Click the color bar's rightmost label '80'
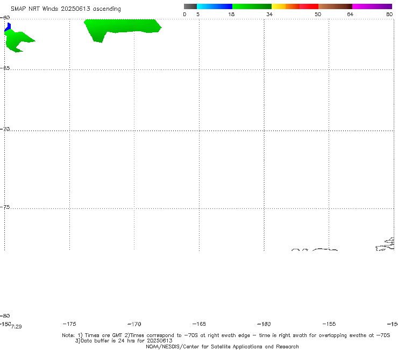The width and height of the screenshot is (398, 350). [x=389, y=14]
